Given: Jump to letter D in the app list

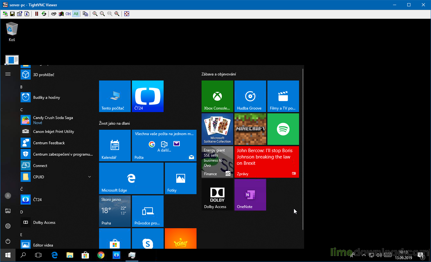Looking at the screenshot, I should [22, 212].
